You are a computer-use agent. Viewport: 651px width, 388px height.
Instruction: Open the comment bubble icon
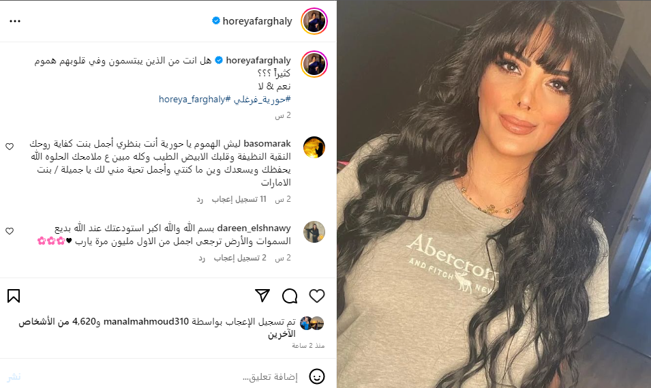290,296
